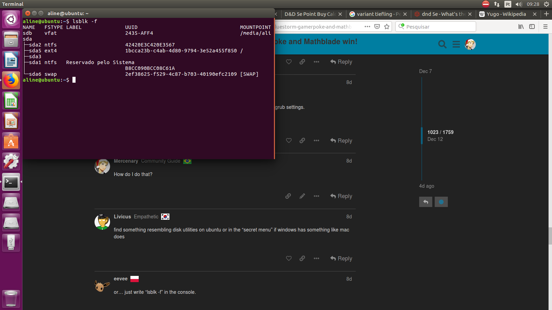Image resolution: width=552 pixels, height=310 pixels.
Task: Click the 8d timestamp on eevee's post
Action: pos(349,279)
